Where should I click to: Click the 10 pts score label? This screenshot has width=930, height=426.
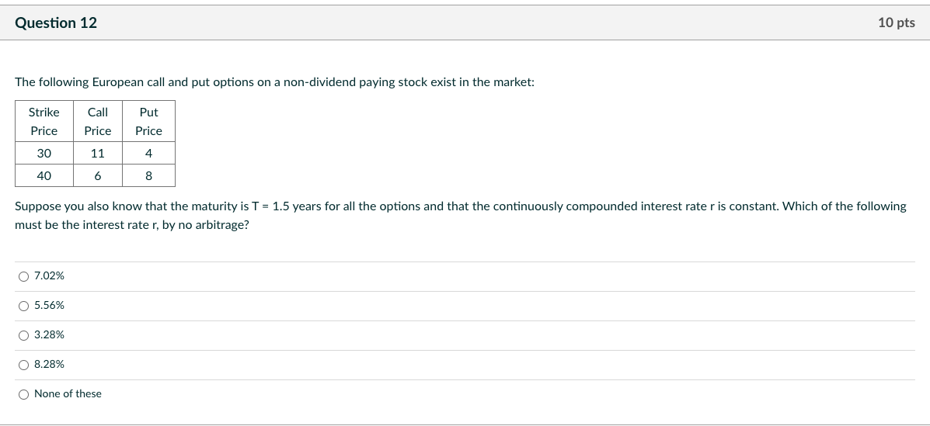[x=896, y=23]
